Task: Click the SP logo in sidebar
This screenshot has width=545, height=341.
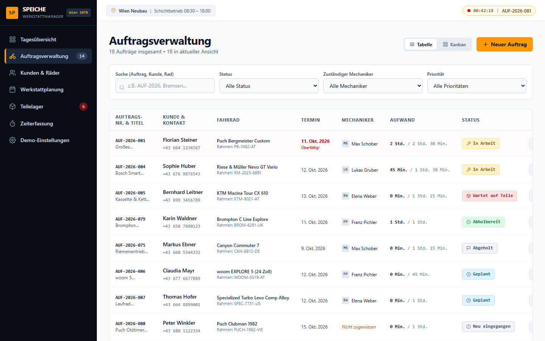Action: point(12,13)
